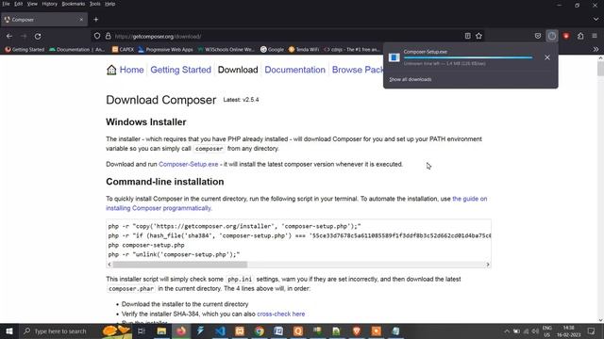Open Getting Started bookmark
This screenshot has width=604, height=339.
(25, 49)
